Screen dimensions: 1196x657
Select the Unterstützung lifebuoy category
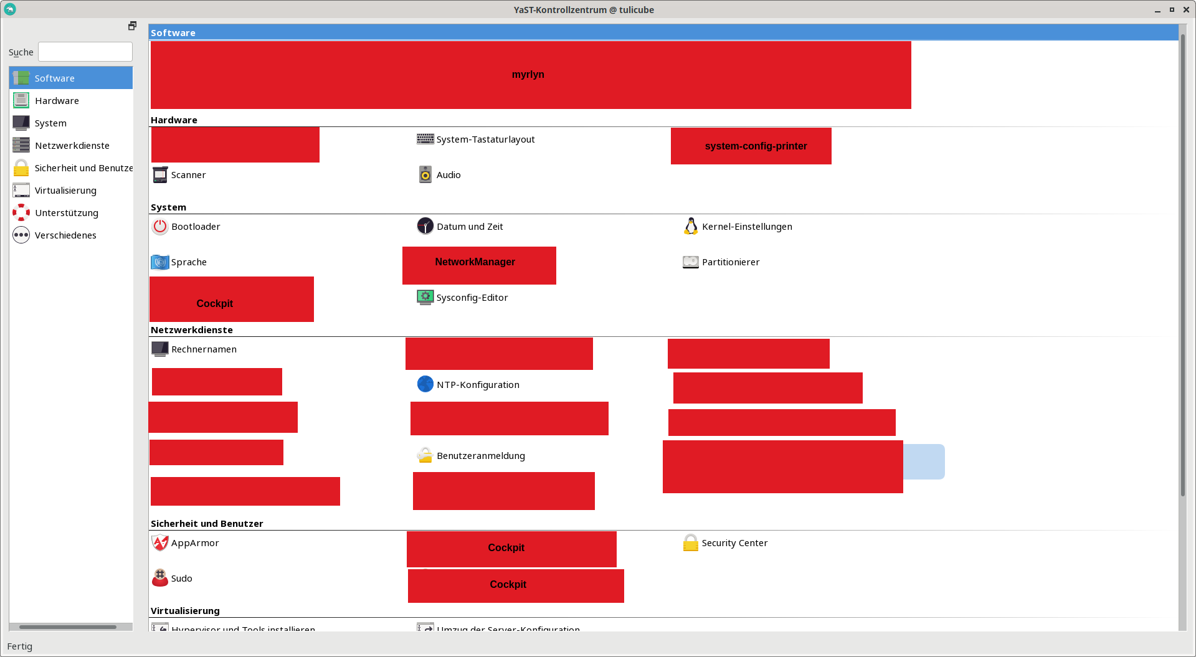coord(71,212)
